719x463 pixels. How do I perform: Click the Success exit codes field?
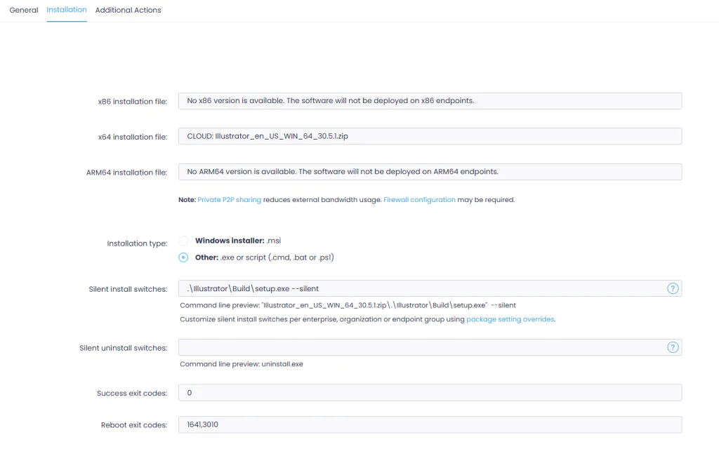point(430,392)
